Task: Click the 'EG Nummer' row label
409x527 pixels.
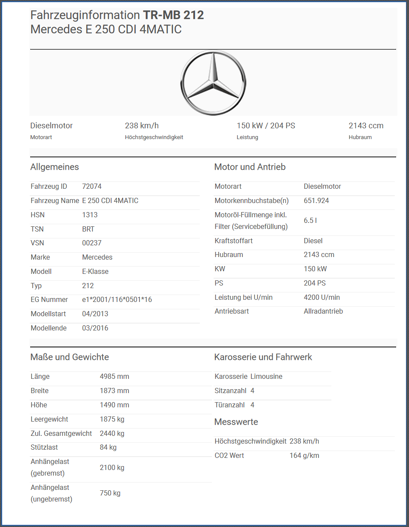Action: point(49,300)
